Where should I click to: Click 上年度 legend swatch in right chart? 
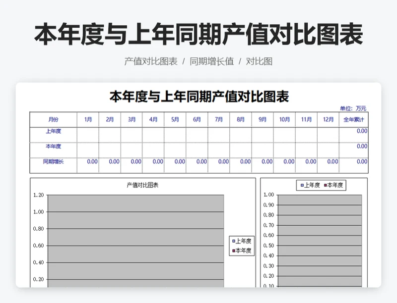[x=302, y=185]
